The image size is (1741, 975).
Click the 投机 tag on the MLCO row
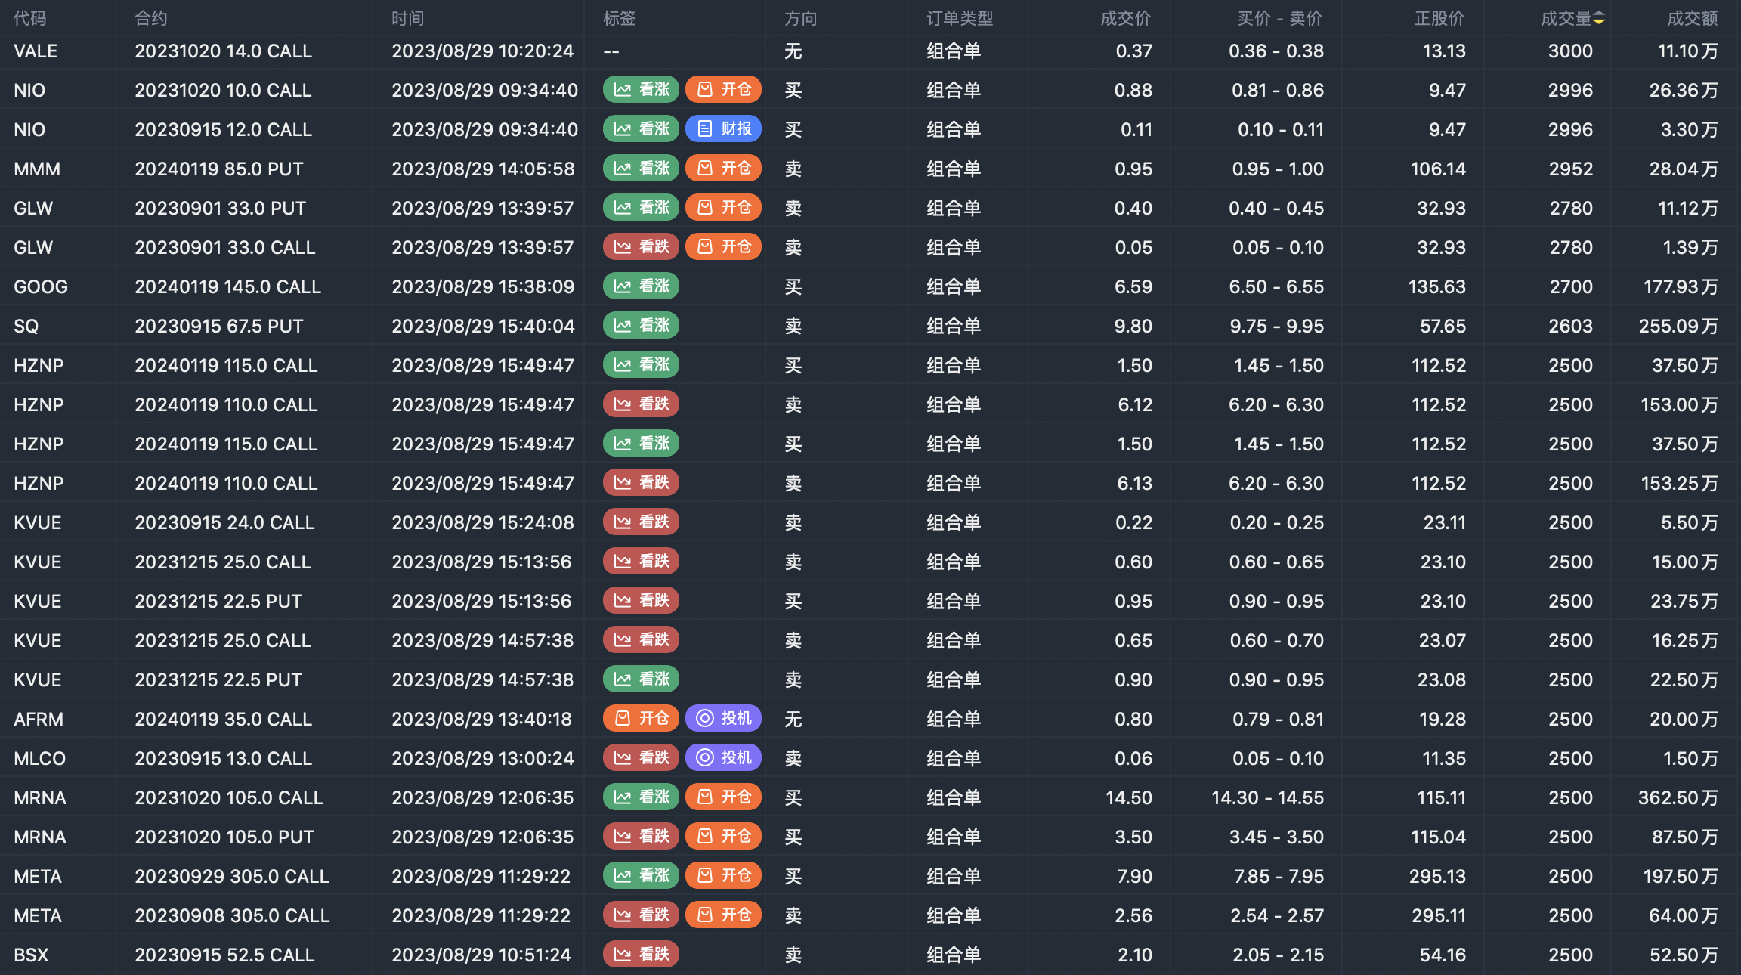pyautogui.click(x=723, y=758)
